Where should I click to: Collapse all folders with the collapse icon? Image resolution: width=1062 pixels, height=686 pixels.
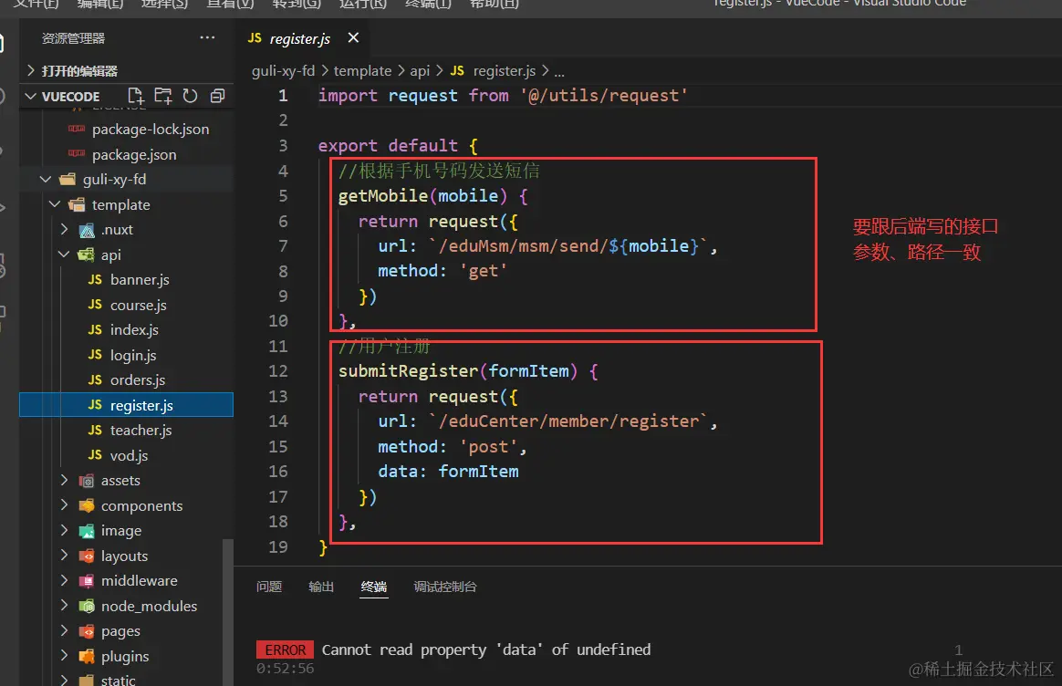217,96
